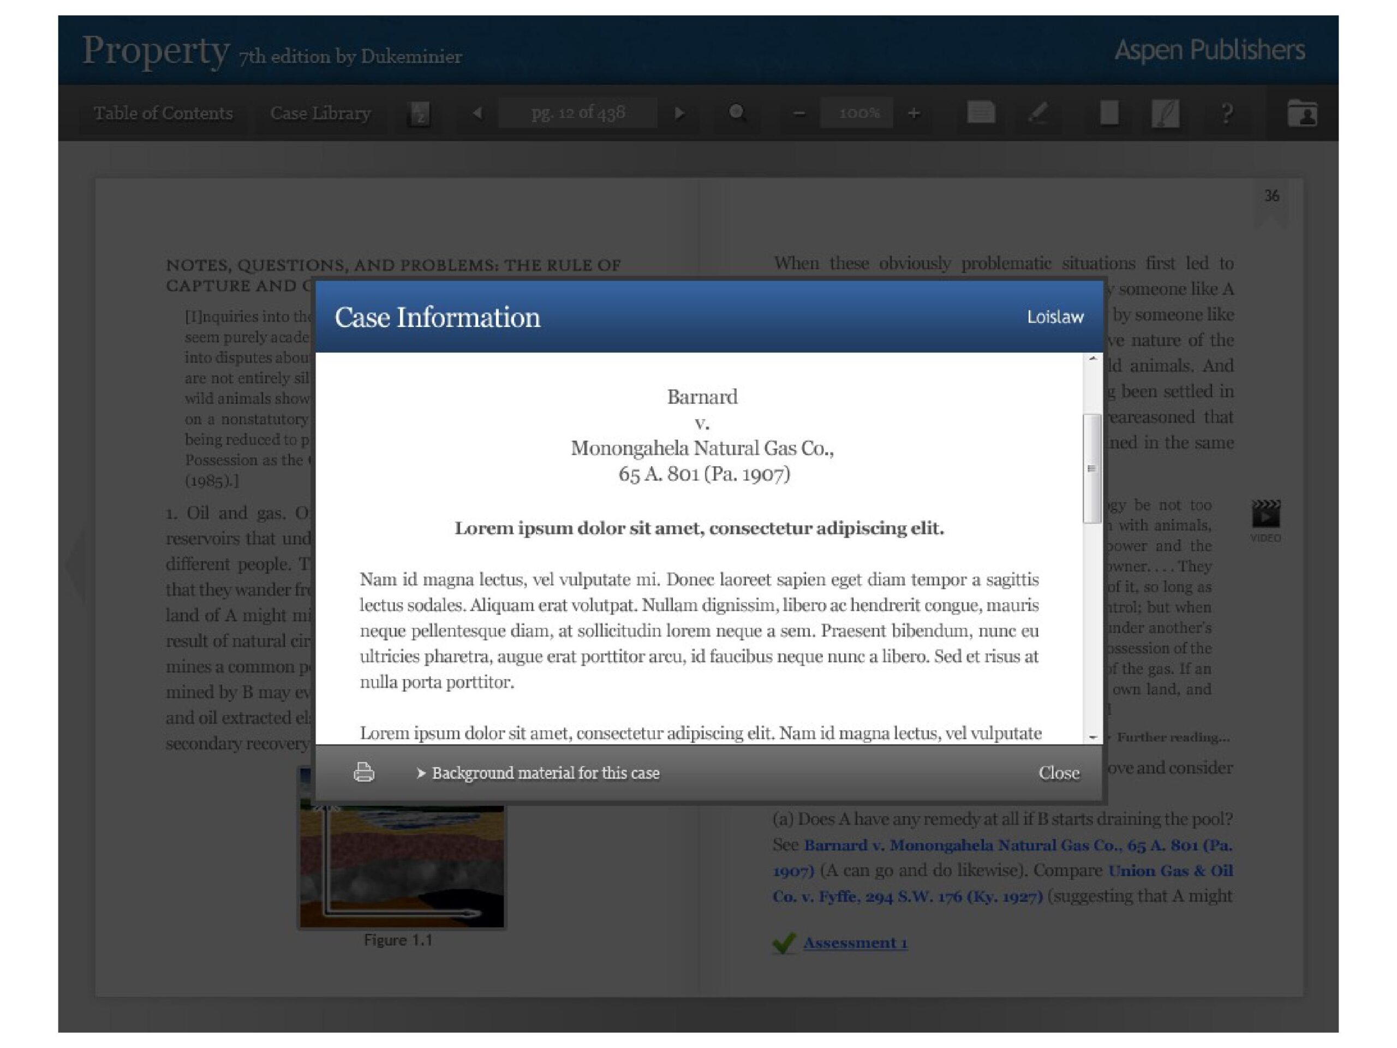Click the Case Information dialog title
Screen dimensions: 1397x1048
point(437,317)
